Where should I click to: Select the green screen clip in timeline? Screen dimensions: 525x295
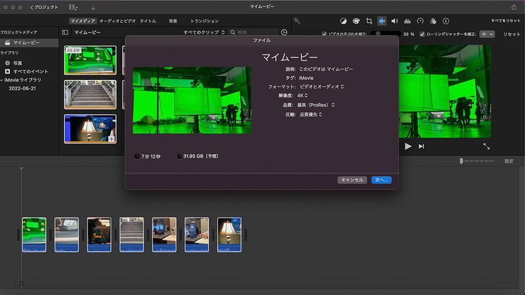(x=34, y=235)
